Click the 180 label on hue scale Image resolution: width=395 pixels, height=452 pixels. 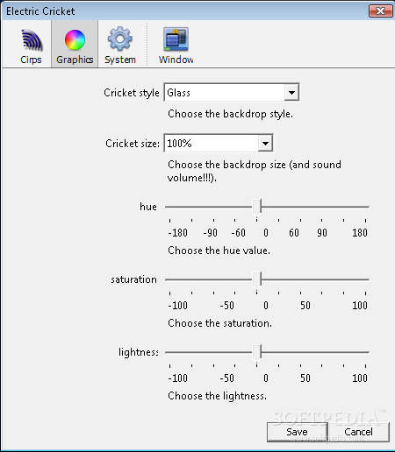pos(360,233)
